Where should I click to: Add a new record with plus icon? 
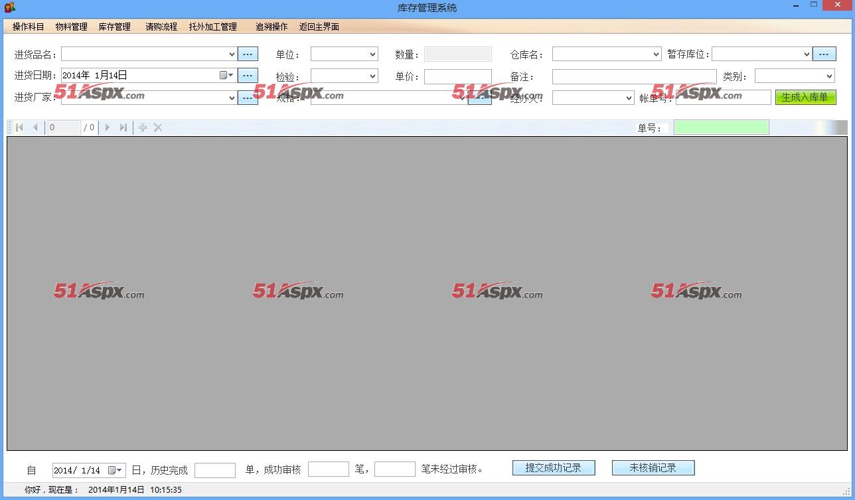point(142,127)
